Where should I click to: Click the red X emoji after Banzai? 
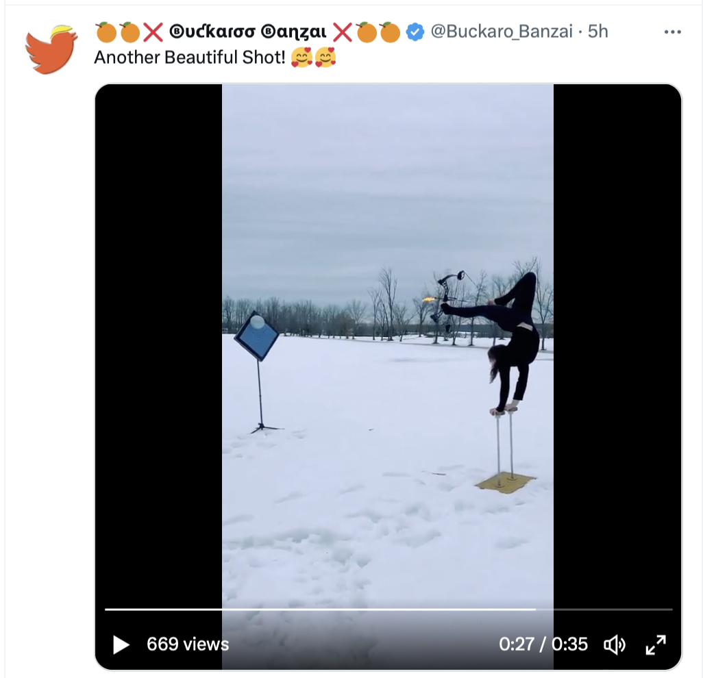tap(343, 32)
